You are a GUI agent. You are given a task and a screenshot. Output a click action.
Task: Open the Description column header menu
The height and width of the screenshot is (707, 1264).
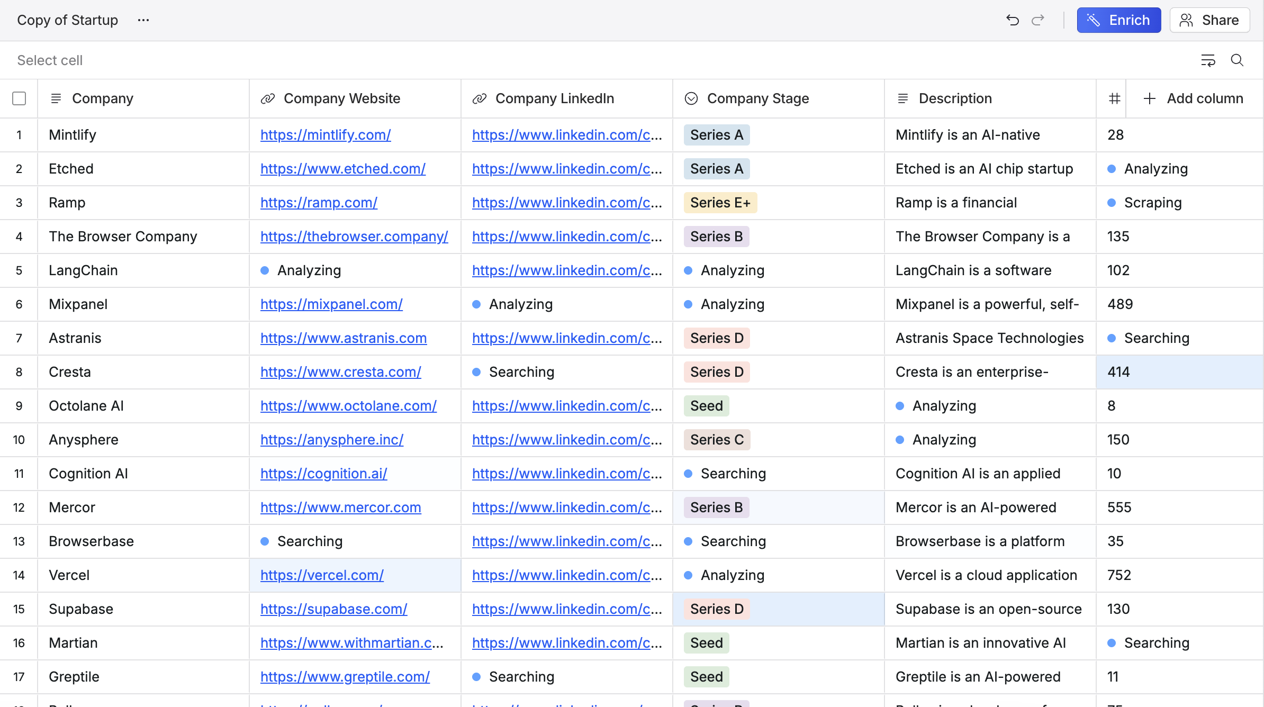[955, 98]
